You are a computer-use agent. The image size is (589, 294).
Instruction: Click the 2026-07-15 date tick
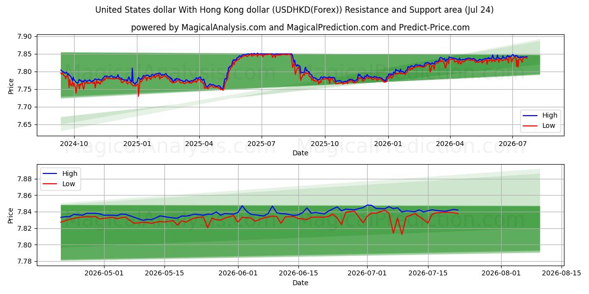428,273
